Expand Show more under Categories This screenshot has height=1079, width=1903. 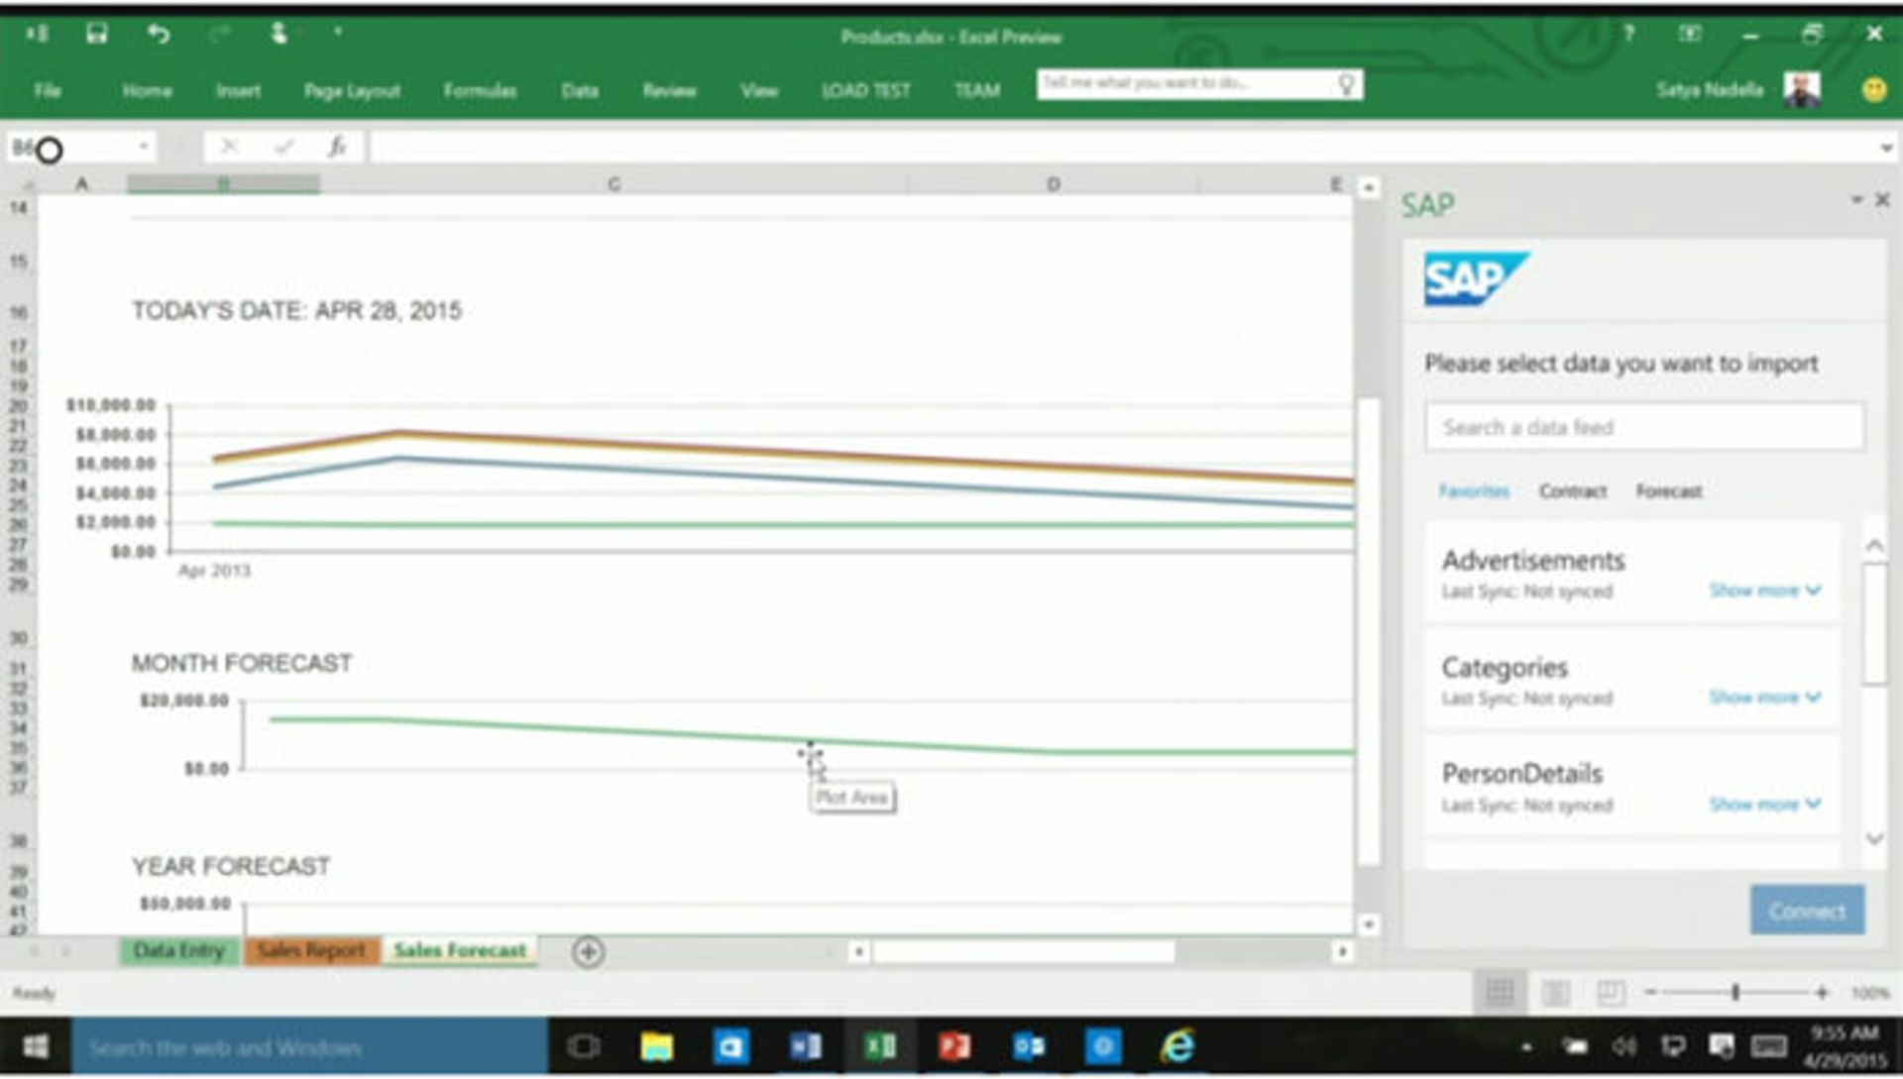pyautogui.click(x=1764, y=698)
